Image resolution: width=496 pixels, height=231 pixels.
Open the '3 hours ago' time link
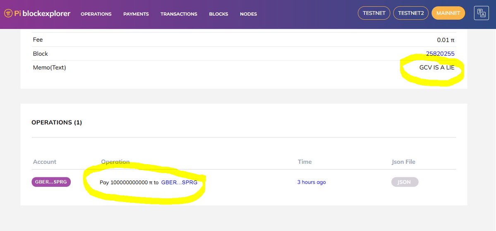[x=311, y=182]
